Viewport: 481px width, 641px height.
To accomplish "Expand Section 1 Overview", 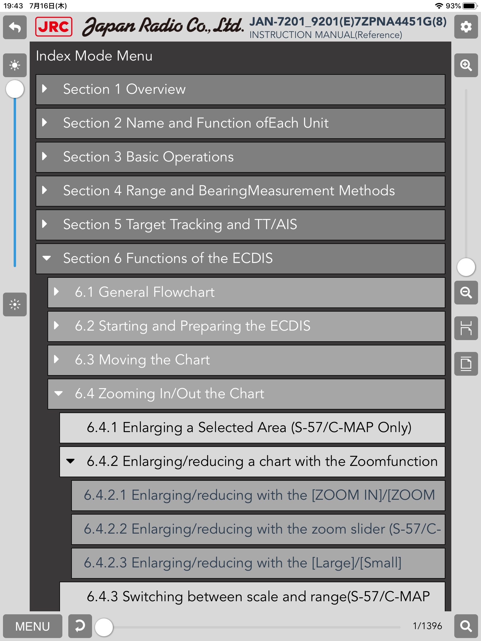I will tap(240, 89).
